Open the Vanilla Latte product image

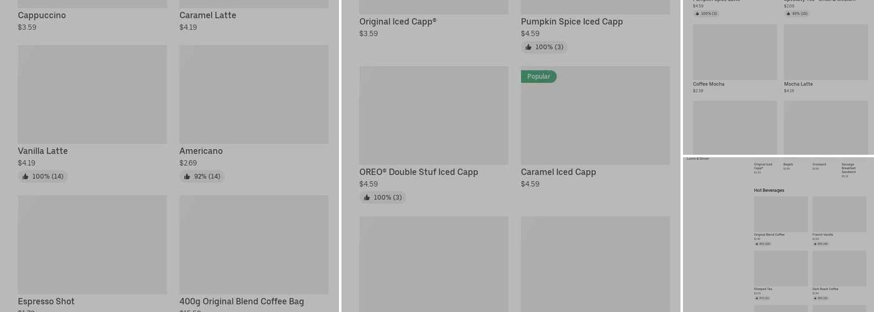(92, 94)
